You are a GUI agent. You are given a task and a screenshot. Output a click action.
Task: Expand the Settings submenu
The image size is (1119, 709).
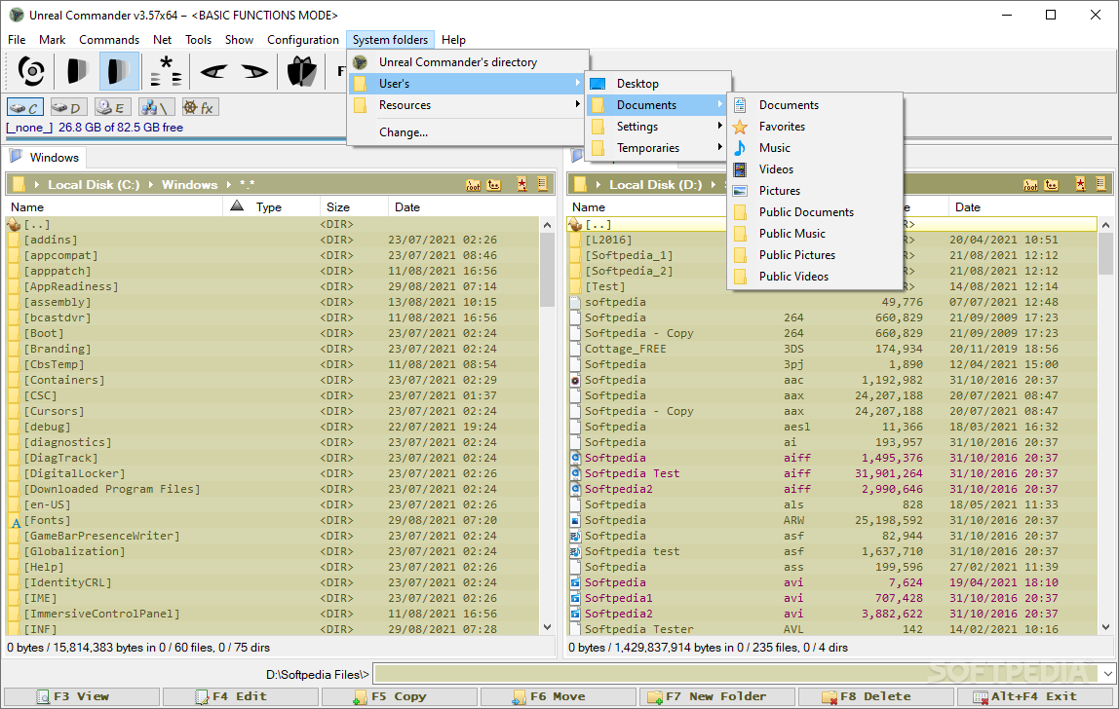click(657, 127)
